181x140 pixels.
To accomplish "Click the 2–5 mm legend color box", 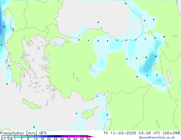I will pos(25,136).
